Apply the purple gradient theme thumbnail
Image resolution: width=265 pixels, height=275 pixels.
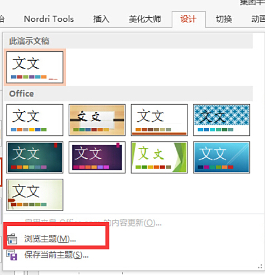point(97,158)
